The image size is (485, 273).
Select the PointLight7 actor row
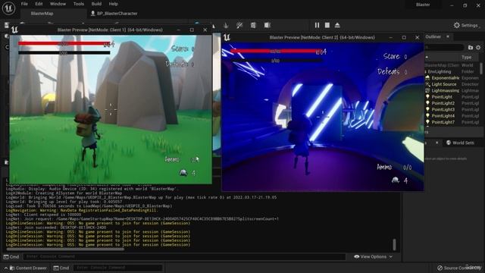point(452,122)
